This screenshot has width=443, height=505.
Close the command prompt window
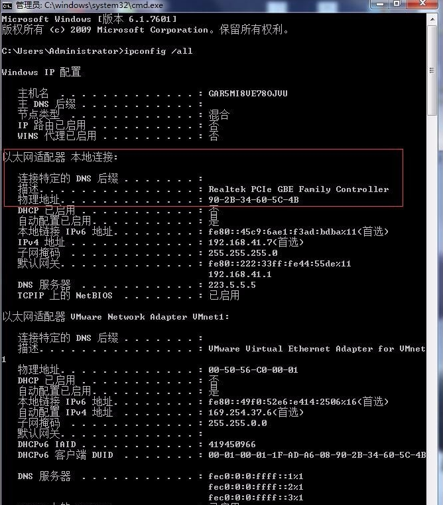(422, 4)
